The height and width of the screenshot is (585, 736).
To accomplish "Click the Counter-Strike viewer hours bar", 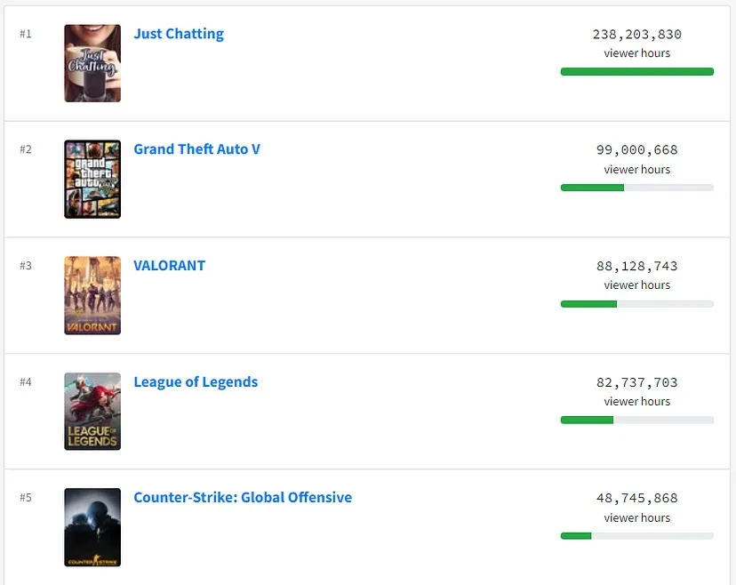I will point(636,536).
